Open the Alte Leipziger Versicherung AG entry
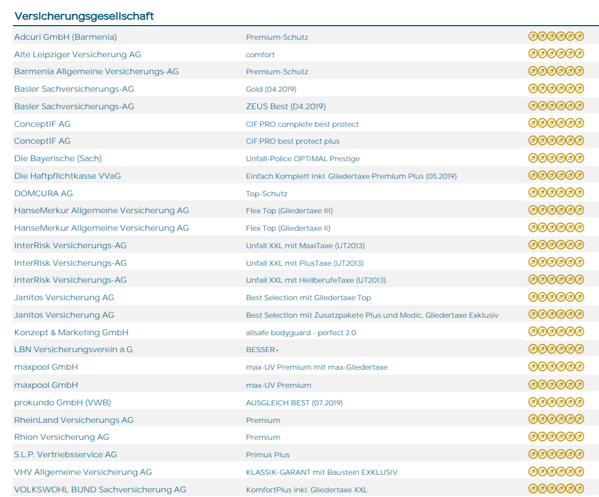 pos(77,54)
